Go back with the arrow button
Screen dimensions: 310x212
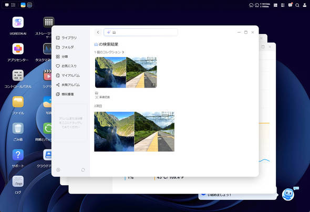pyautogui.click(x=98, y=32)
